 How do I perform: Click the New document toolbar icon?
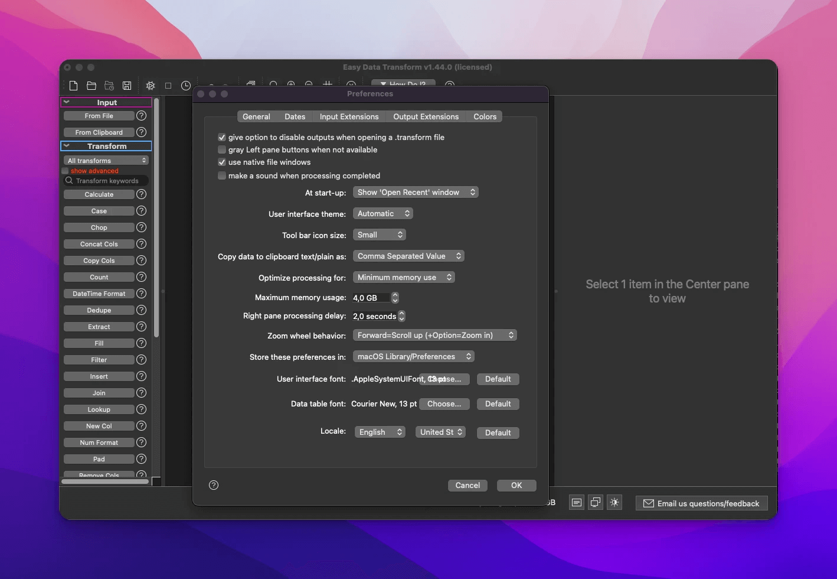(x=74, y=86)
